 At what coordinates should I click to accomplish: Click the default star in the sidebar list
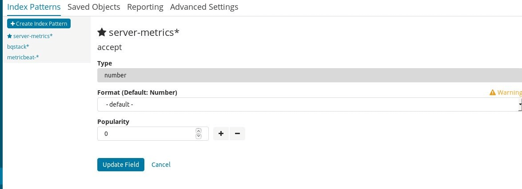pyautogui.click(x=10, y=36)
